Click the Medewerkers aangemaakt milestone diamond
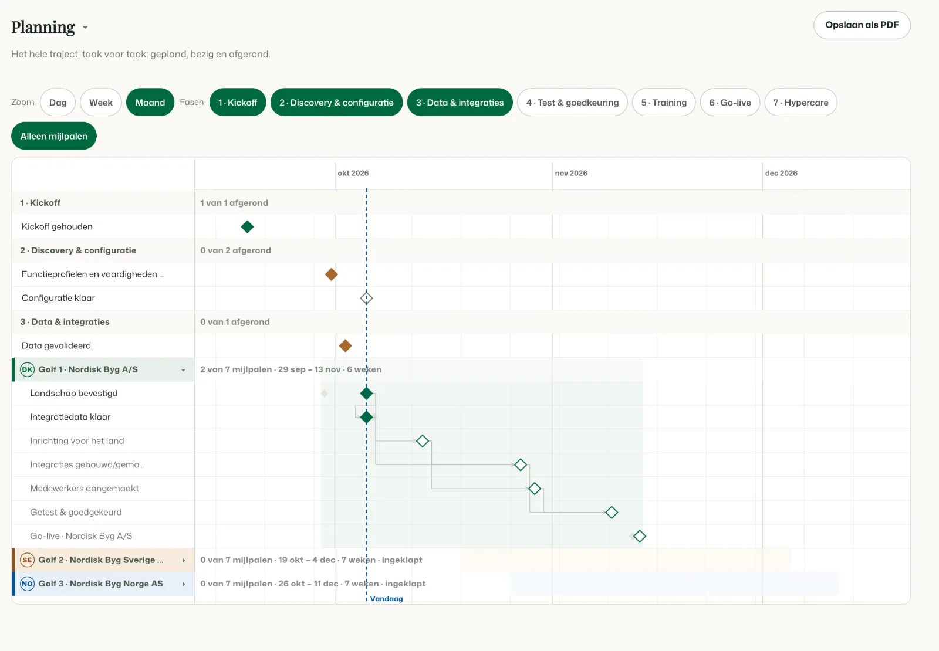This screenshot has width=939, height=651. point(535,489)
